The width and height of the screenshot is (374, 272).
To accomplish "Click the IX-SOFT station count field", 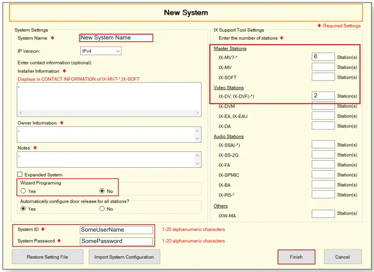I will coord(323,77).
